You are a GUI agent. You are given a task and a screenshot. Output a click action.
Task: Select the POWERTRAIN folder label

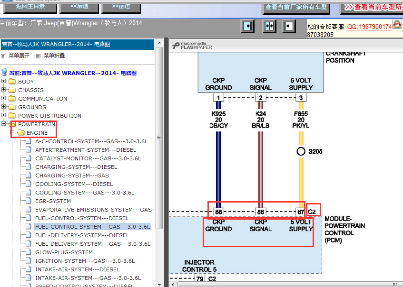[37, 124]
